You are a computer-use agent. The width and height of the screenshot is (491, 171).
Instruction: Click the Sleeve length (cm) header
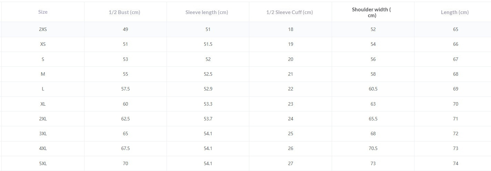(x=207, y=12)
